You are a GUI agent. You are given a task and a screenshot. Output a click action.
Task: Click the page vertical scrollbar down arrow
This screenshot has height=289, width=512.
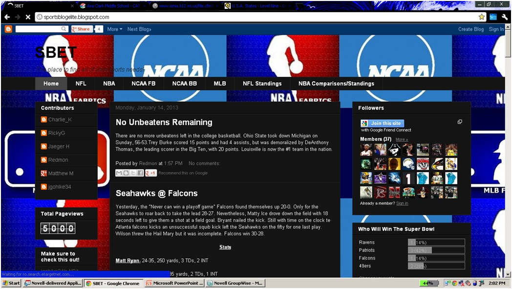click(x=508, y=274)
